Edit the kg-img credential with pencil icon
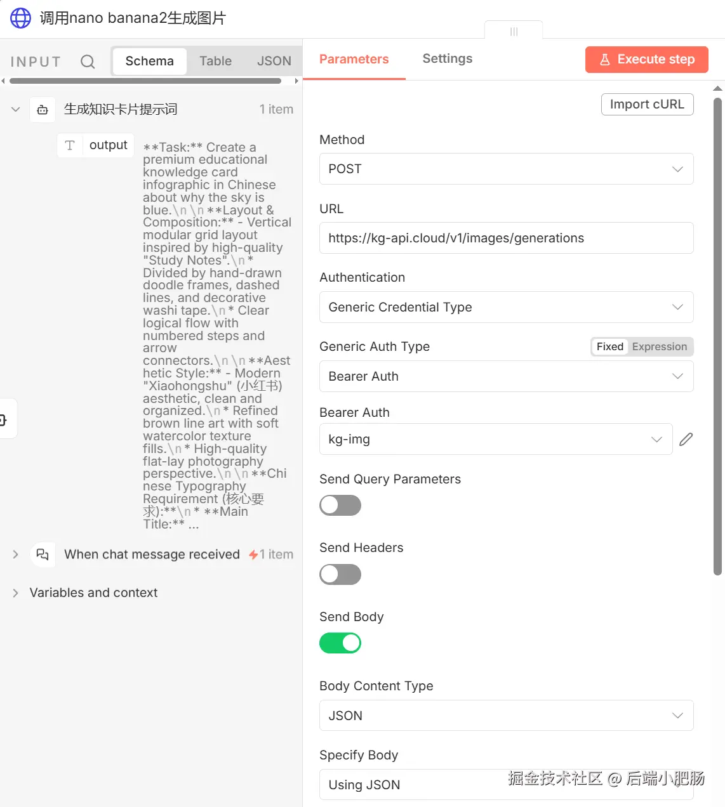This screenshot has width=725, height=807. click(686, 439)
